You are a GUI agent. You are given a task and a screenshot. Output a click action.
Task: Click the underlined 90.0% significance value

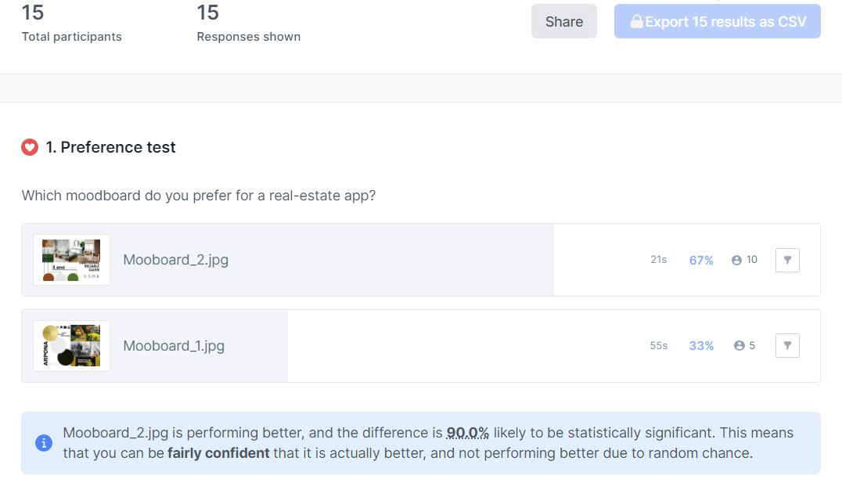coord(467,433)
